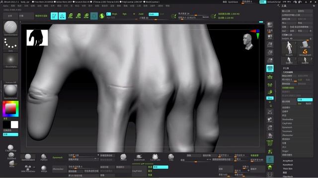Select the white secondary color swatch

(14, 125)
